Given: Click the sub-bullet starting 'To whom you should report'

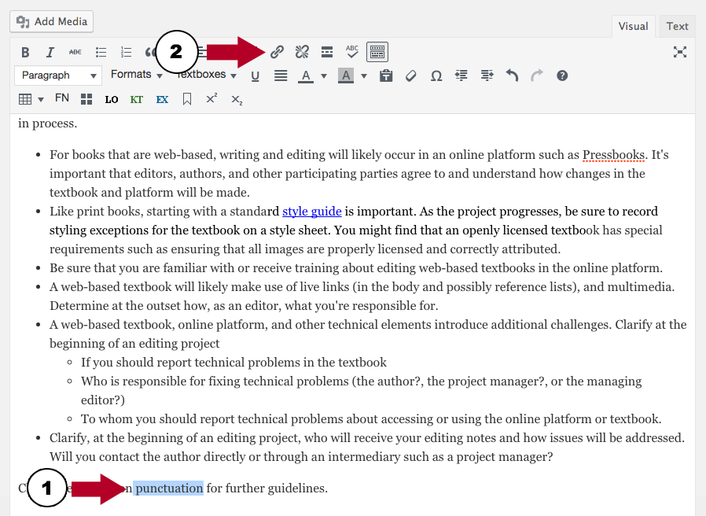Looking at the screenshot, I should pyautogui.click(x=371, y=419).
